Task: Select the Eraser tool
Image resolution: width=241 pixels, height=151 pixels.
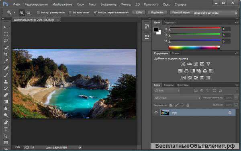Action: [6, 95]
